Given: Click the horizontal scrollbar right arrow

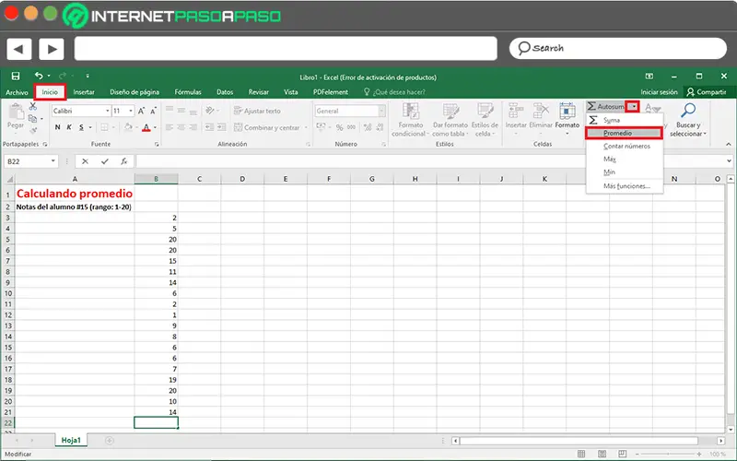Looking at the screenshot, I should coord(720,441).
